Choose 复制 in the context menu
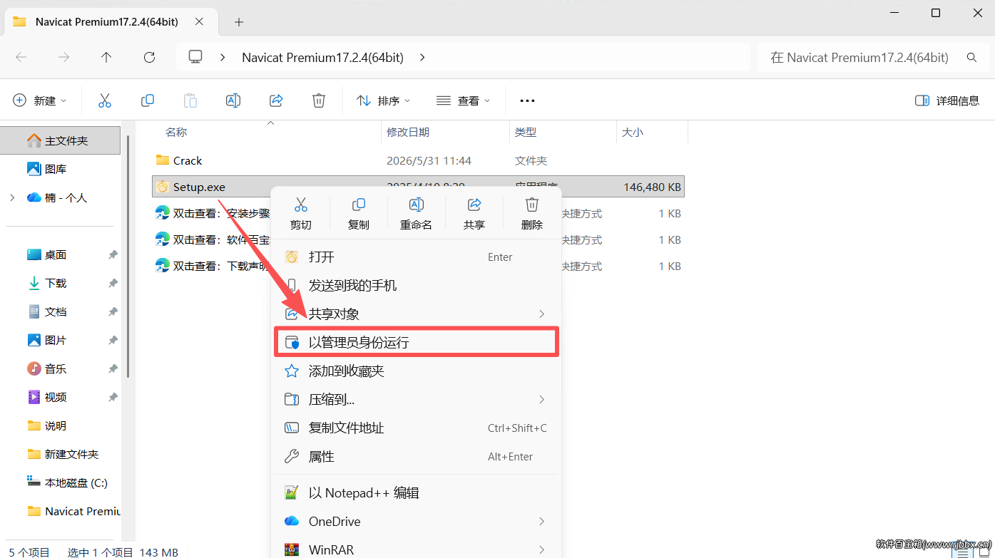 (x=359, y=214)
